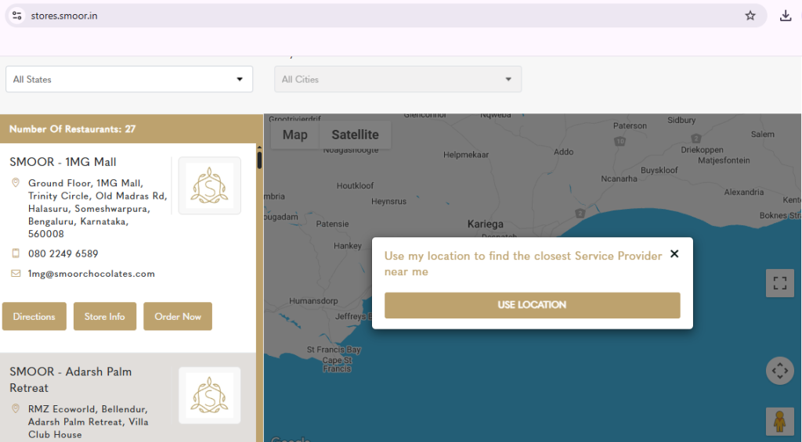Click Directions for 1MG Mall store

click(x=34, y=316)
